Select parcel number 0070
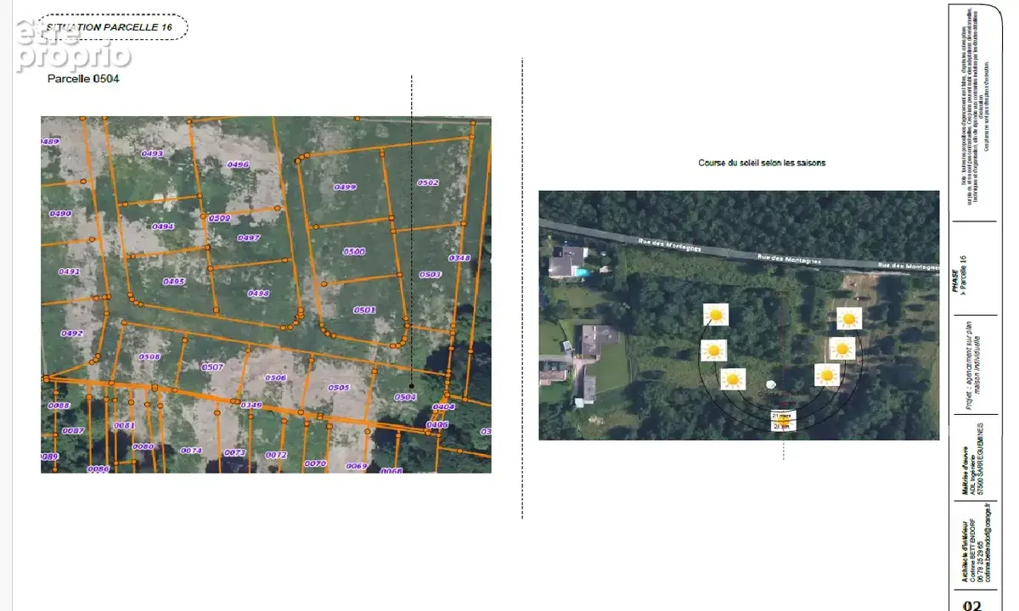This screenshot has height=611, width=1019. click(315, 463)
